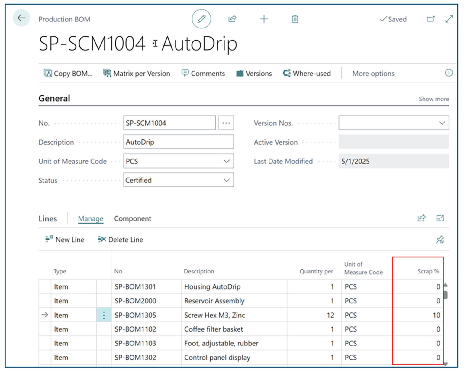
Task: Expand the Unit of Measure Code dropdown
Action: (x=227, y=161)
